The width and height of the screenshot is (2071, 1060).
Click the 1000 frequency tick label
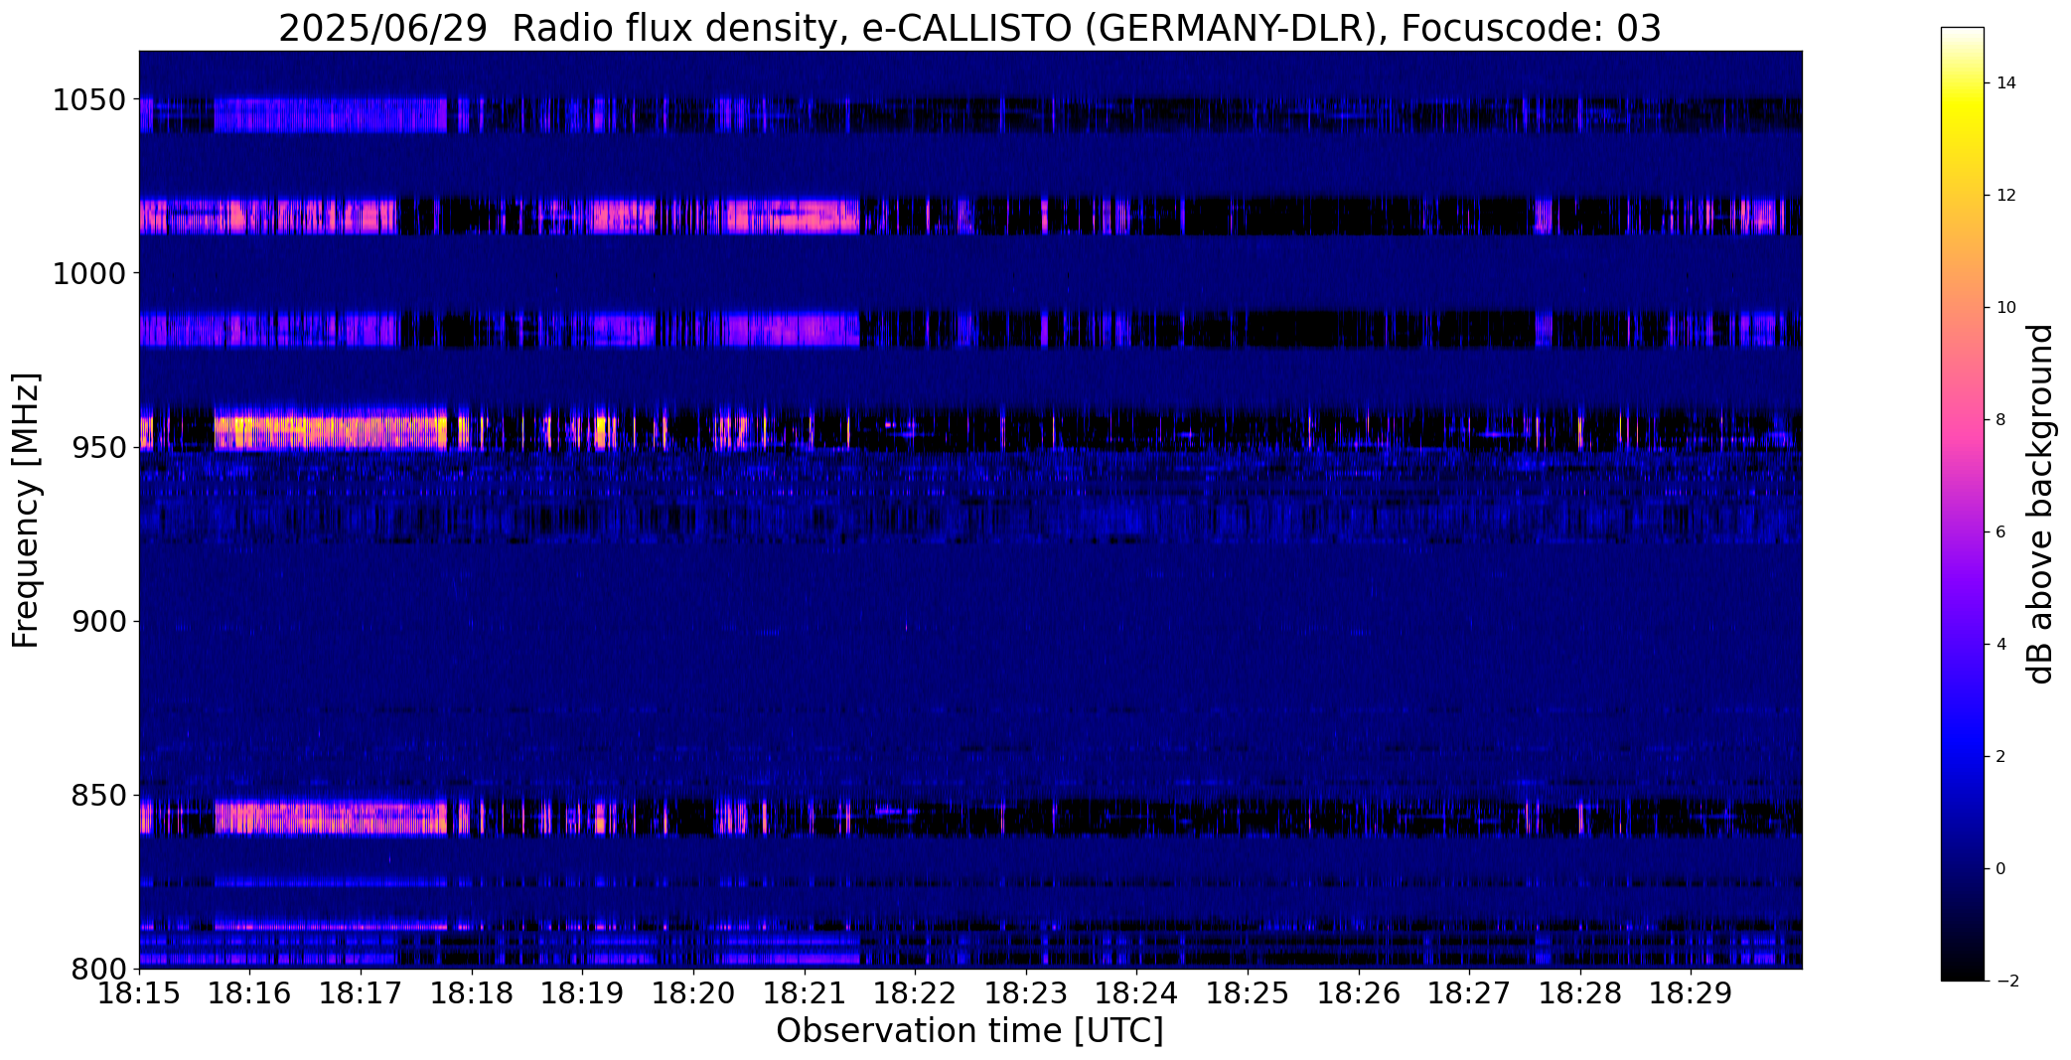pos(89,274)
